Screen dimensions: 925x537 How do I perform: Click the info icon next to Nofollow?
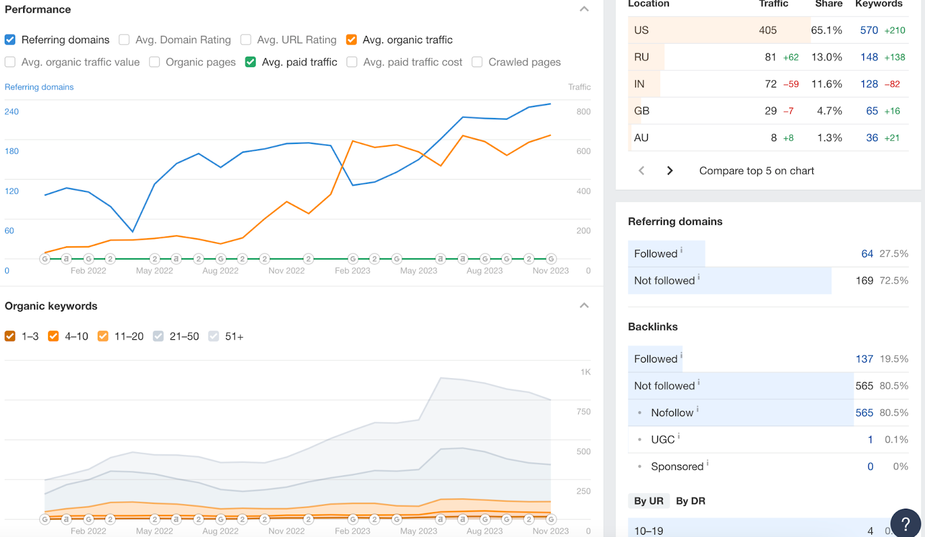(x=697, y=409)
